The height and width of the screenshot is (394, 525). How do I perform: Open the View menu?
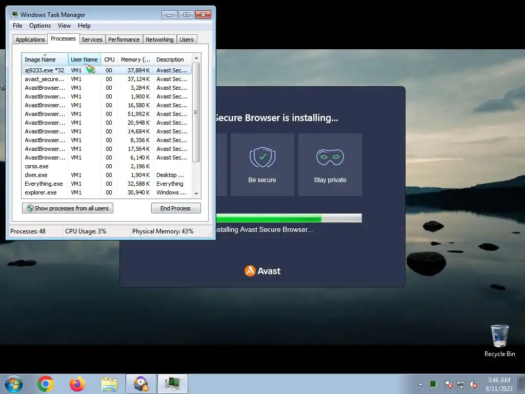click(64, 26)
